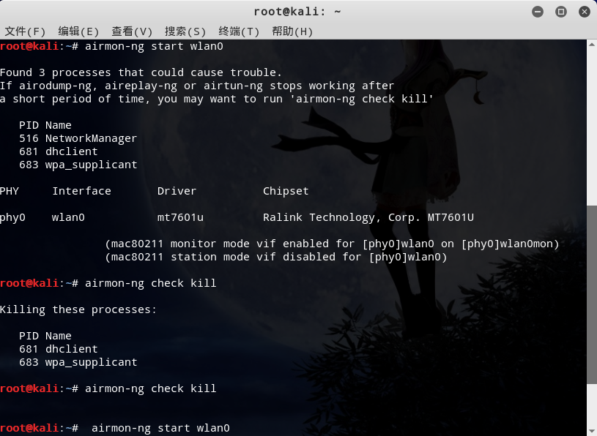Click the last airmon-ng start wlan0 command line
Screen dimensions: 597x436
coord(115,428)
